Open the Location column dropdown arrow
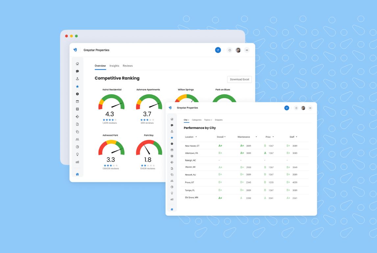Viewport: 377px width, 253px height. click(x=196, y=137)
